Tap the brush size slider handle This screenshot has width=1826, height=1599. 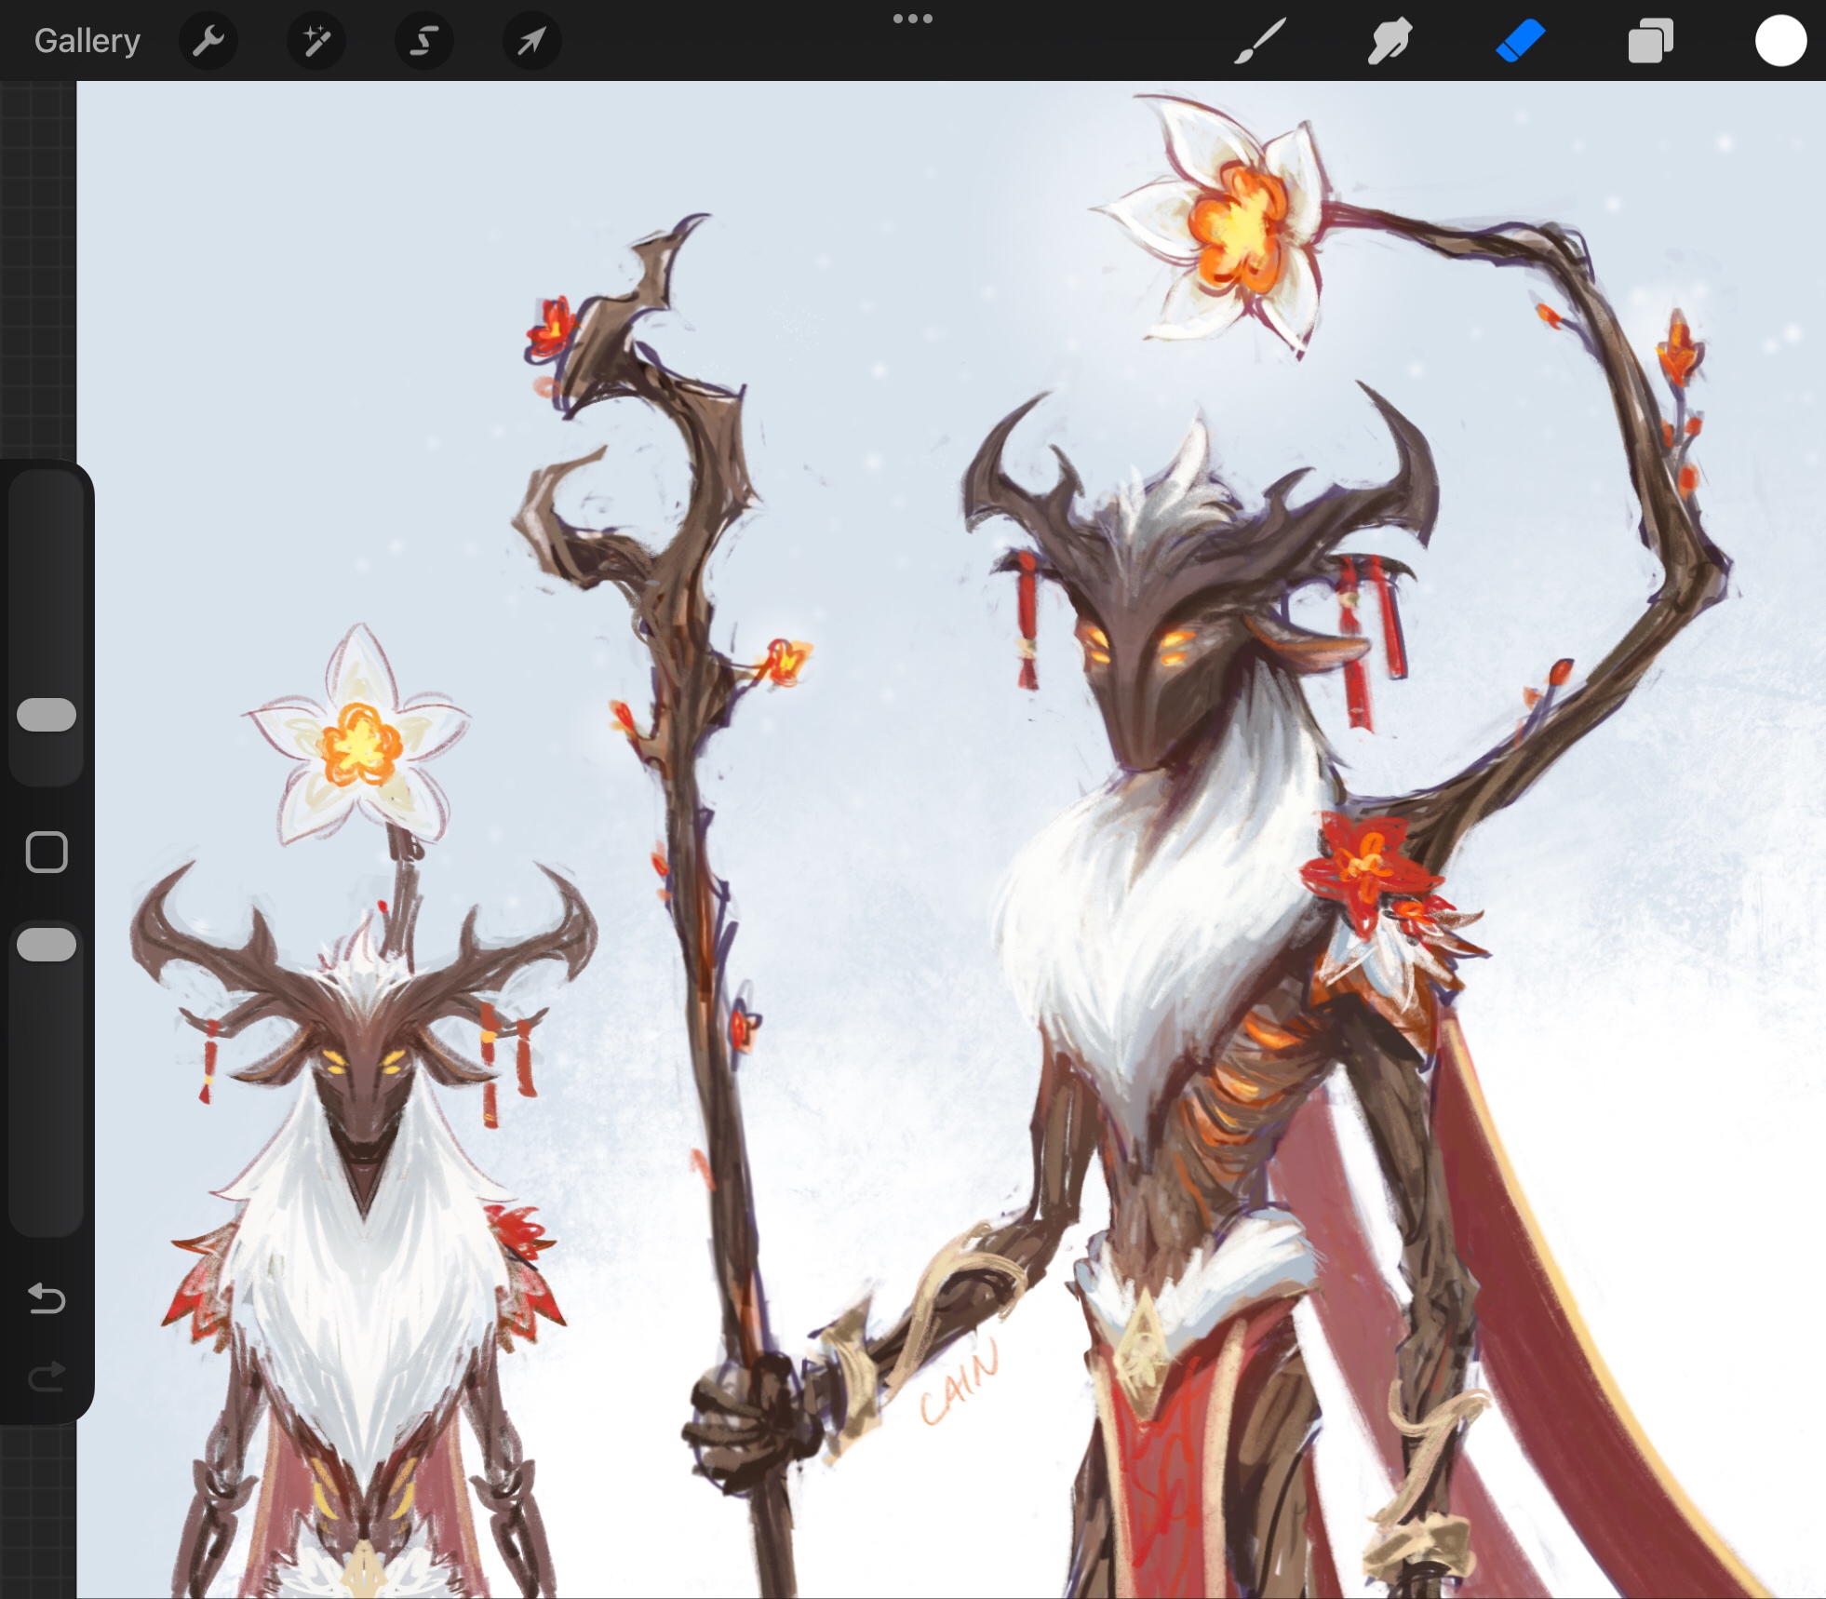(47, 715)
